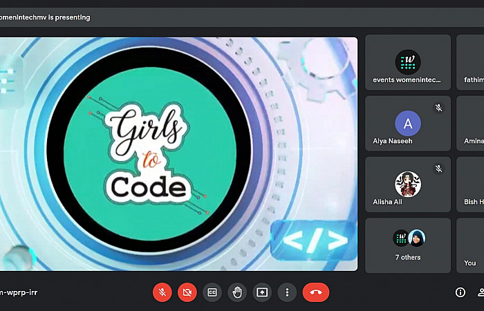
Task: Click the Girls to Code presentation
Action: [x=178, y=153]
